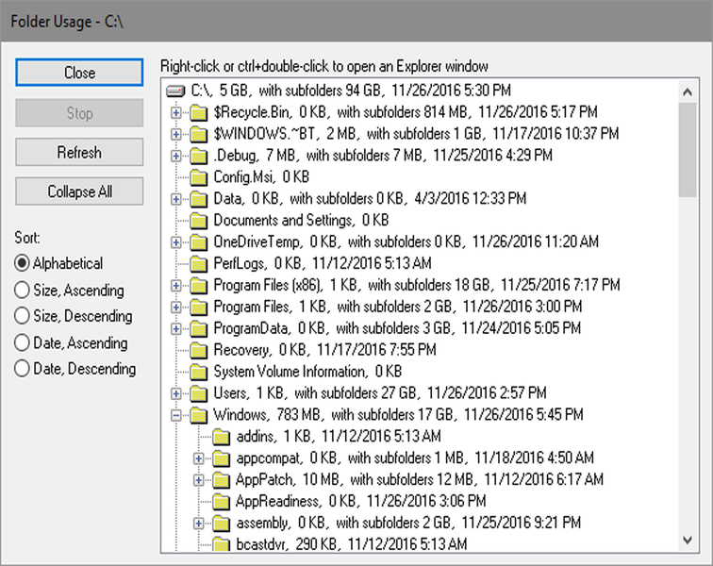The width and height of the screenshot is (713, 566).
Task: Expand the OneDriveTemp tree node
Action: coord(176,242)
